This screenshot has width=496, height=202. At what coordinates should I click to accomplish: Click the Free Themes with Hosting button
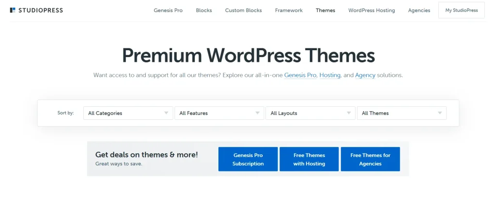(309, 159)
